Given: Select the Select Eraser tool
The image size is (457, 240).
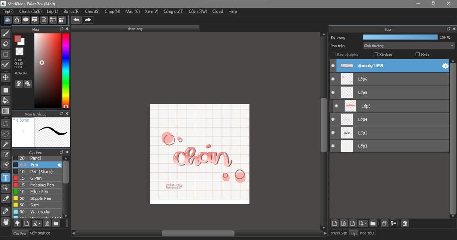Looking at the screenshot, I should pos(5,164).
